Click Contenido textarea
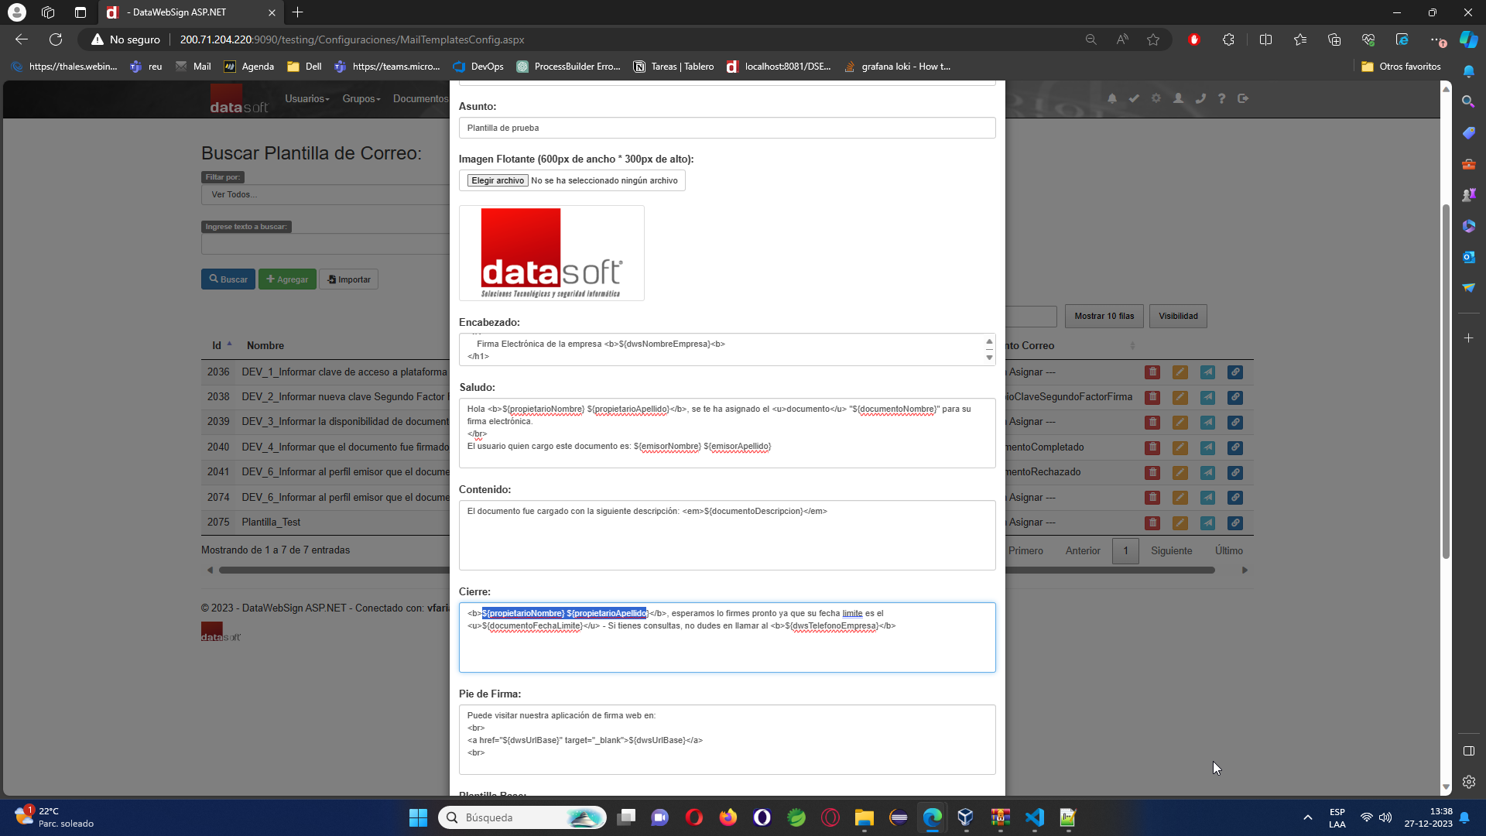The height and width of the screenshot is (836, 1486). 727,536
